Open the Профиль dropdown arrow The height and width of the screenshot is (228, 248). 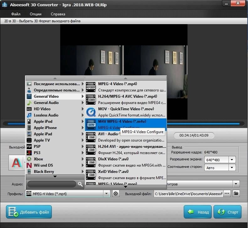click(x=107, y=194)
